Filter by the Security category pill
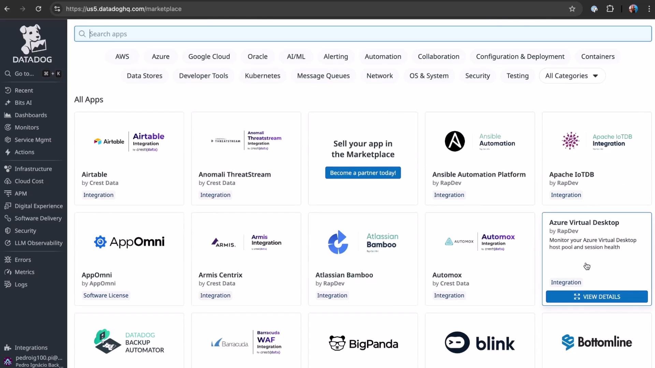 coord(478,76)
